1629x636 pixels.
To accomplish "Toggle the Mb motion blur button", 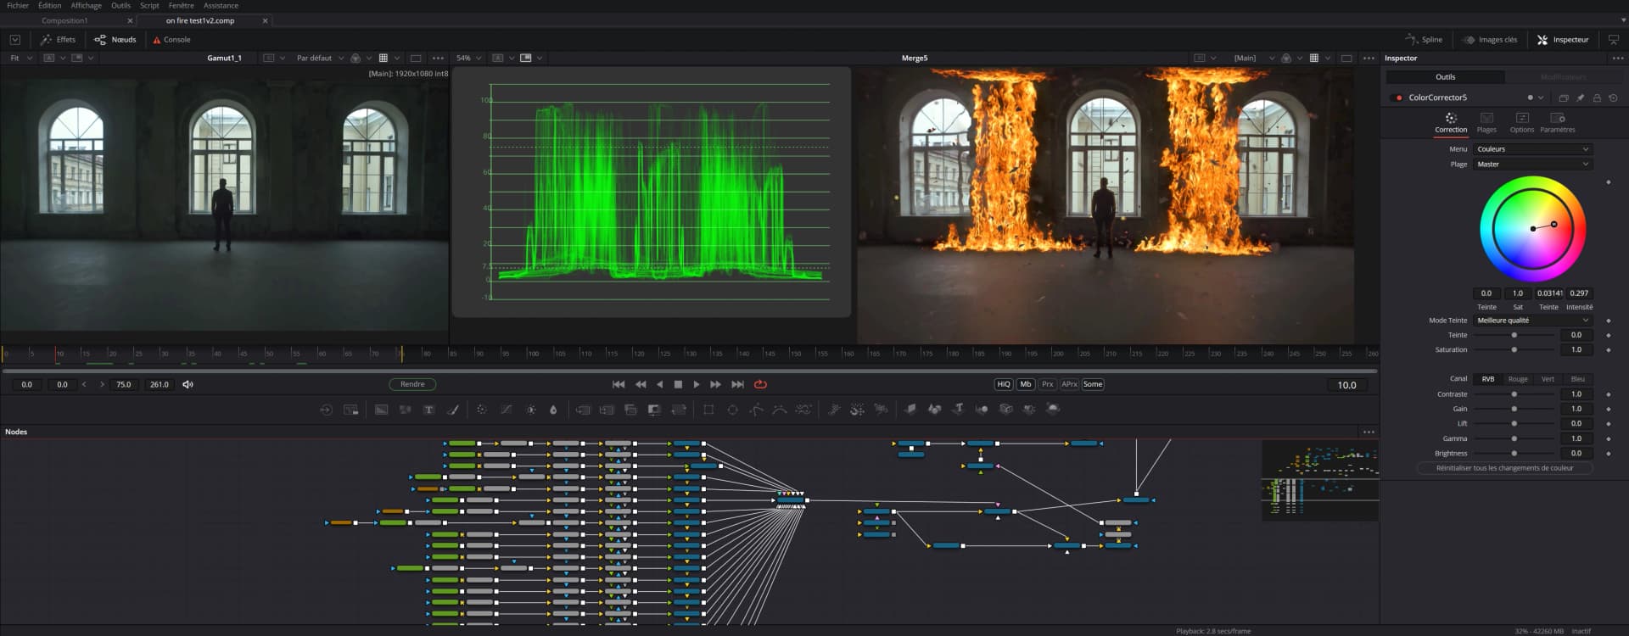I will click(x=1025, y=384).
